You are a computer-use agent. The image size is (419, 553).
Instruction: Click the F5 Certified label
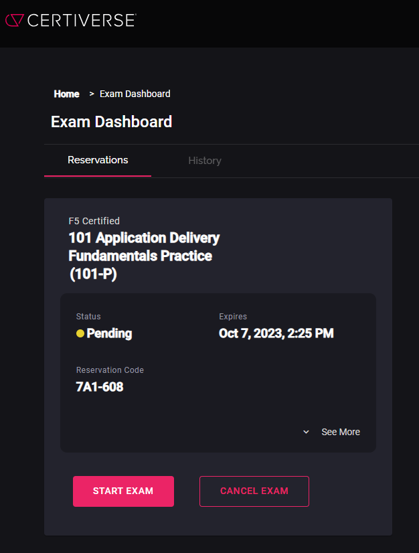click(x=94, y=221)
